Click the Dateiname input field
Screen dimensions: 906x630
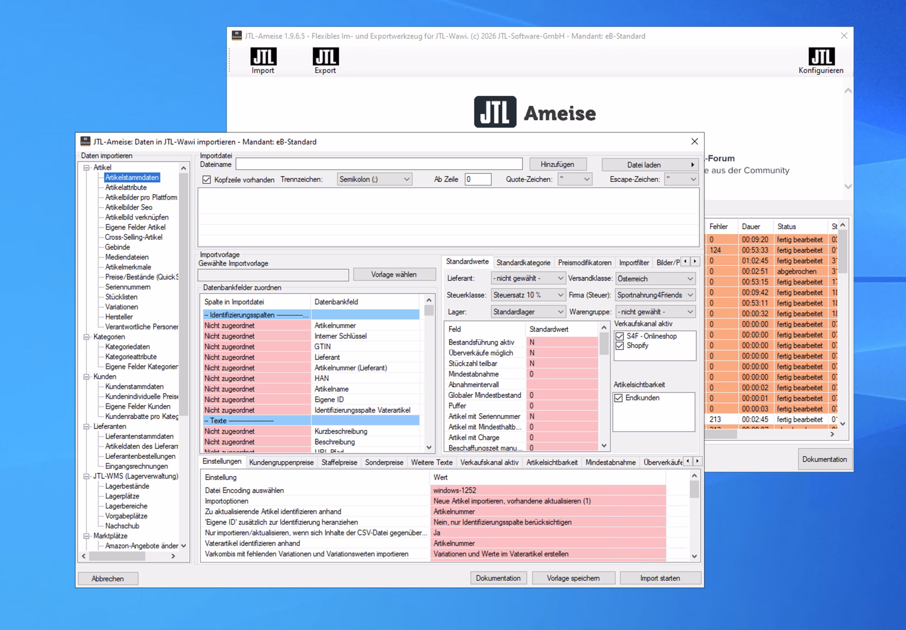(x=379, y=164)
